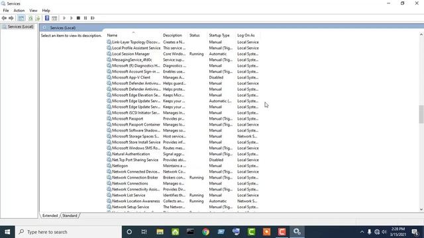Viewport: 424px width, 238px height.
Task: Sort by the Log On As column header
Action: click(248, 35)
